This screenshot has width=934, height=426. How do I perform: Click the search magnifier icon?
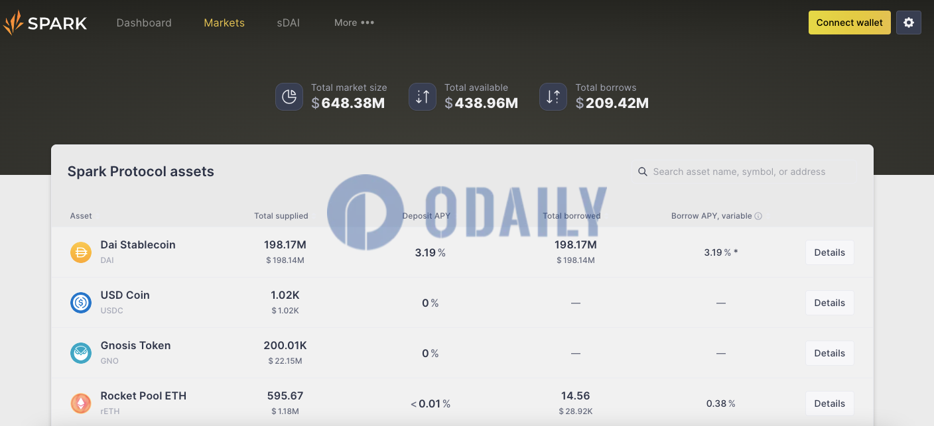tap(642, 172)
